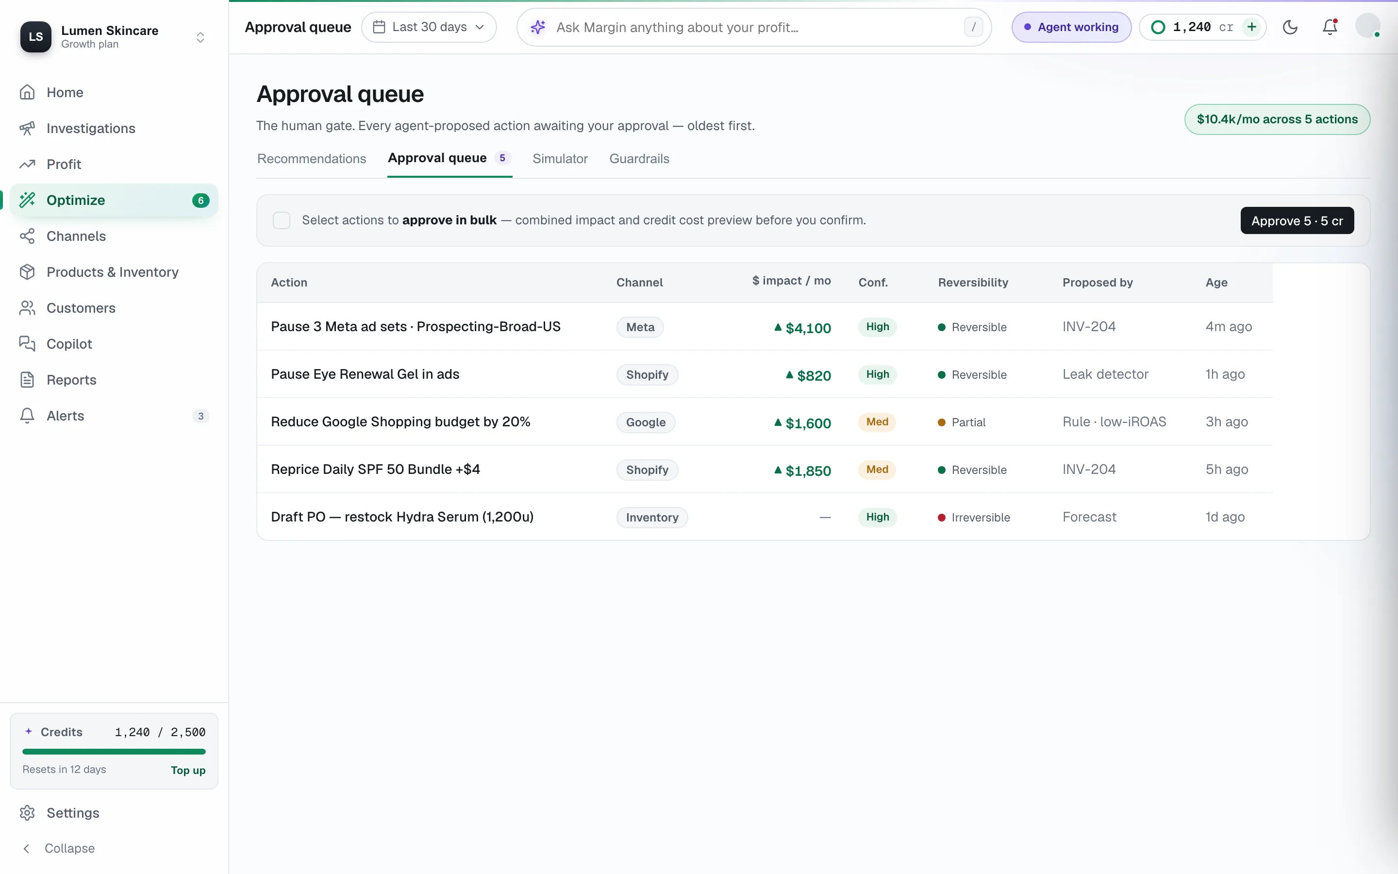1398x874 pixels.
Task: Toggle dark mode moon icon
Action: pyautogui.click(x=1290, y=27)
